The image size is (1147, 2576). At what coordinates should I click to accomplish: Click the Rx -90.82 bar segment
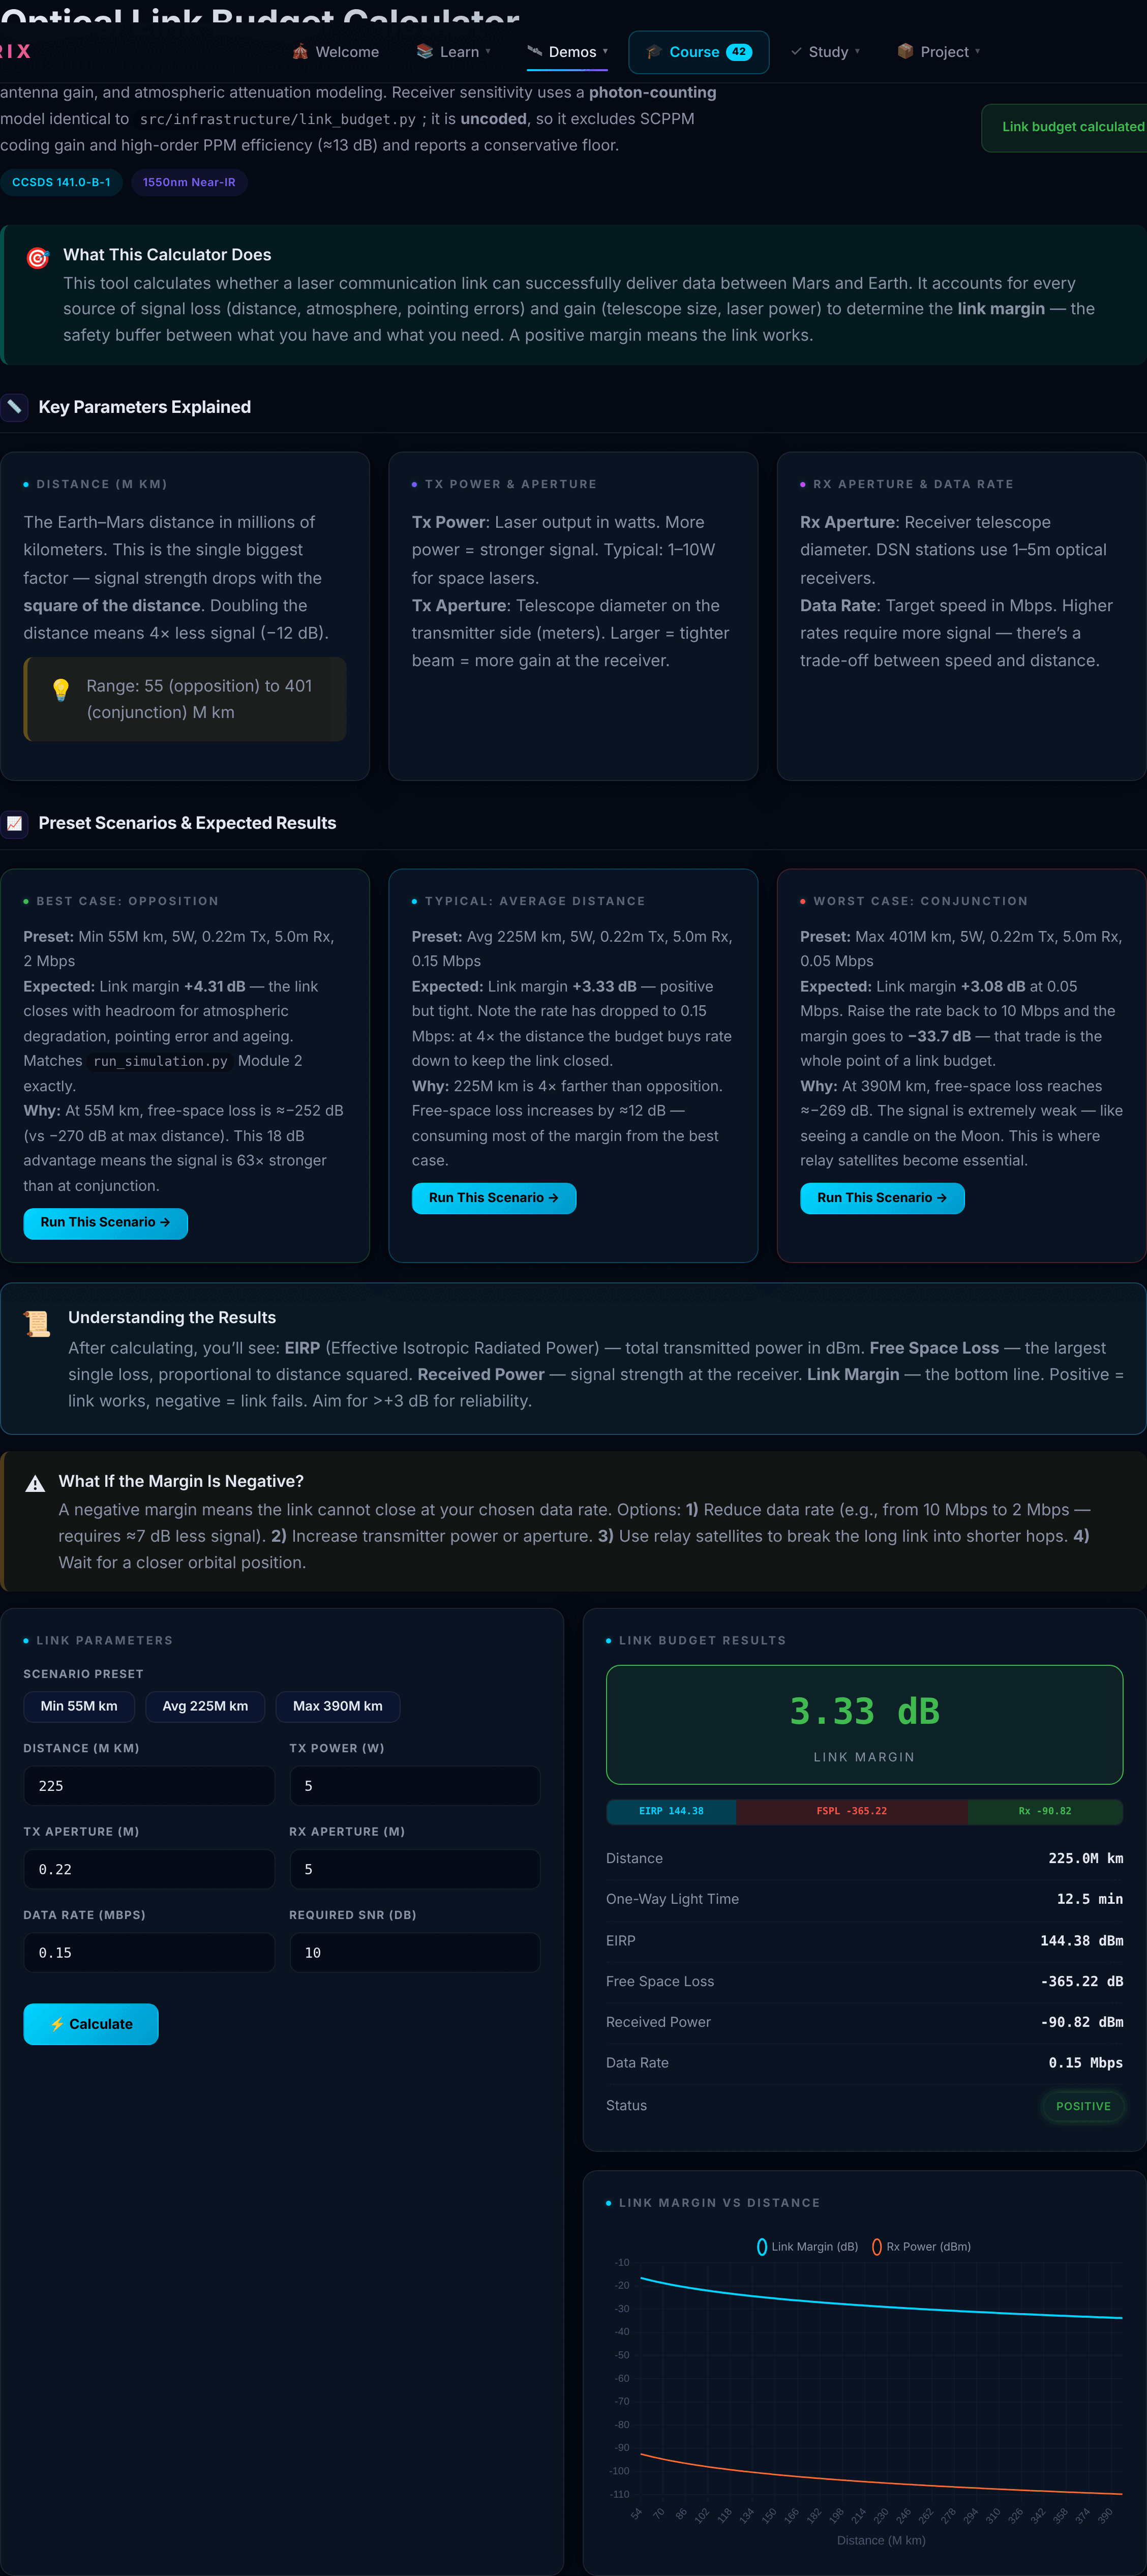tap(1044, 1811)
